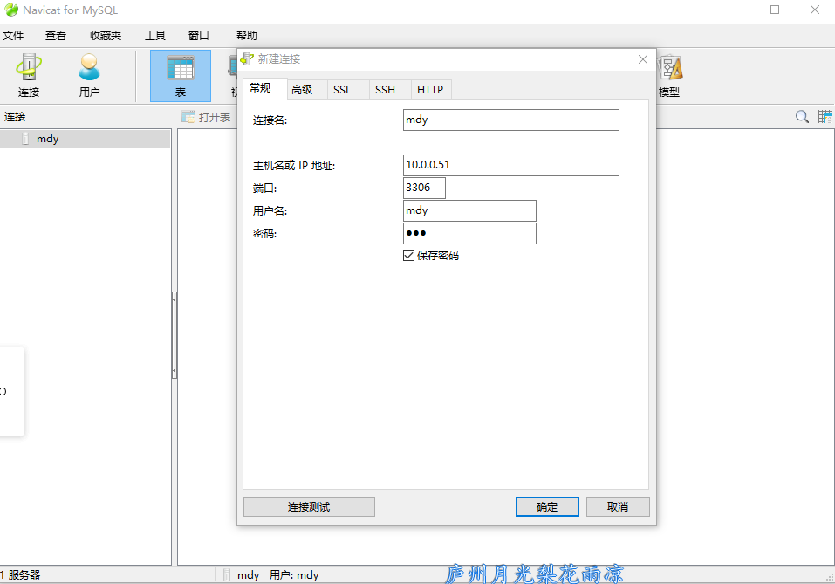Screen dimensions: 835x584
Task: Open the 收藏夹 menu
Action: point(106,36)
